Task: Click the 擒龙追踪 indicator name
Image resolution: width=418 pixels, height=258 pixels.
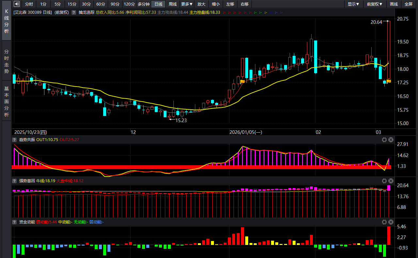Action: (87, 12)
